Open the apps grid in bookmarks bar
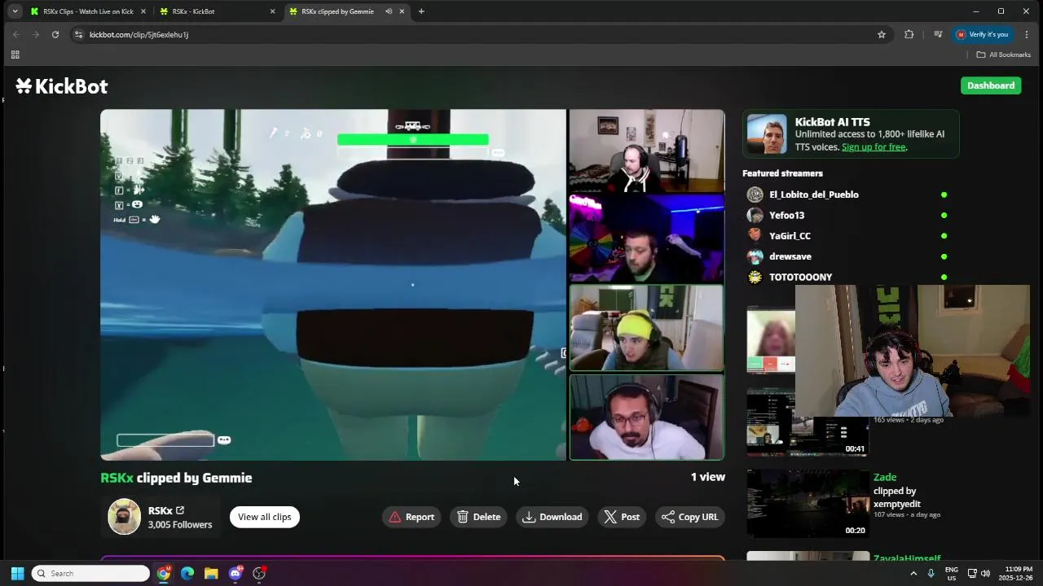Viewport: 1043px width, 586px height. click(15, 55)
